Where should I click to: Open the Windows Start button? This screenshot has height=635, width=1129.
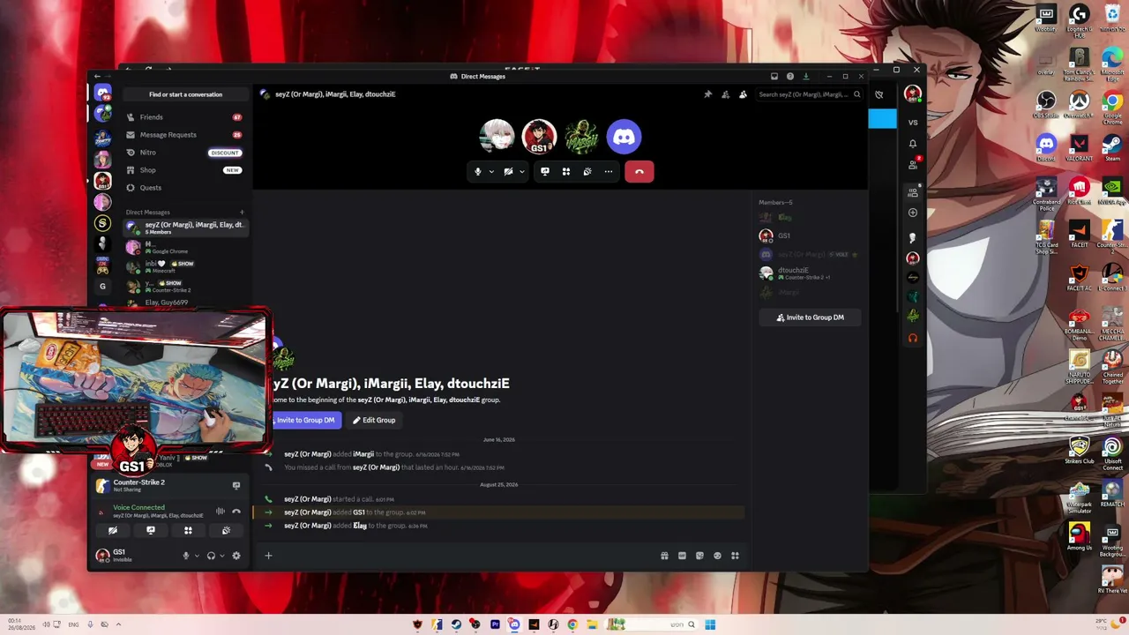(x=710, y=624)
